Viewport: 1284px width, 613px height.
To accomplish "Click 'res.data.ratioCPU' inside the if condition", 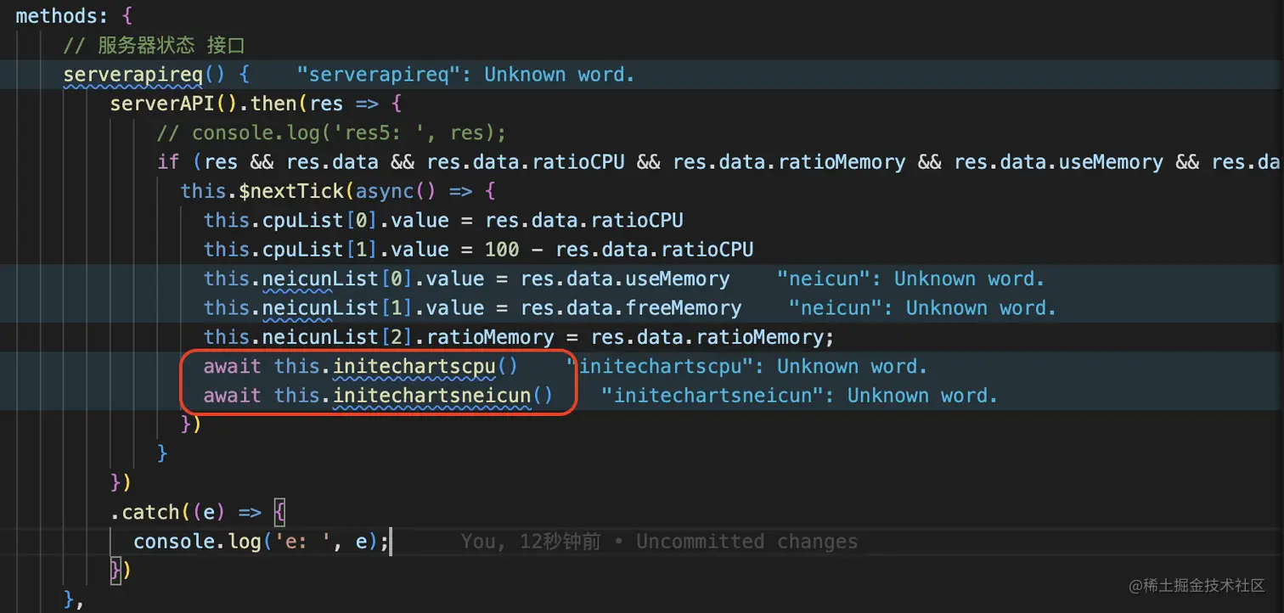I will coord(526,162).
